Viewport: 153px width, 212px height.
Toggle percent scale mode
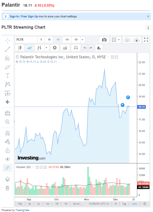(116, 204)
